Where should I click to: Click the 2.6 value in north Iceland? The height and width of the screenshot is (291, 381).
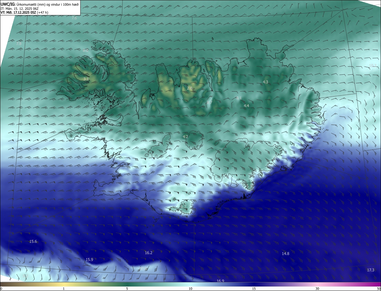point(190,88)
